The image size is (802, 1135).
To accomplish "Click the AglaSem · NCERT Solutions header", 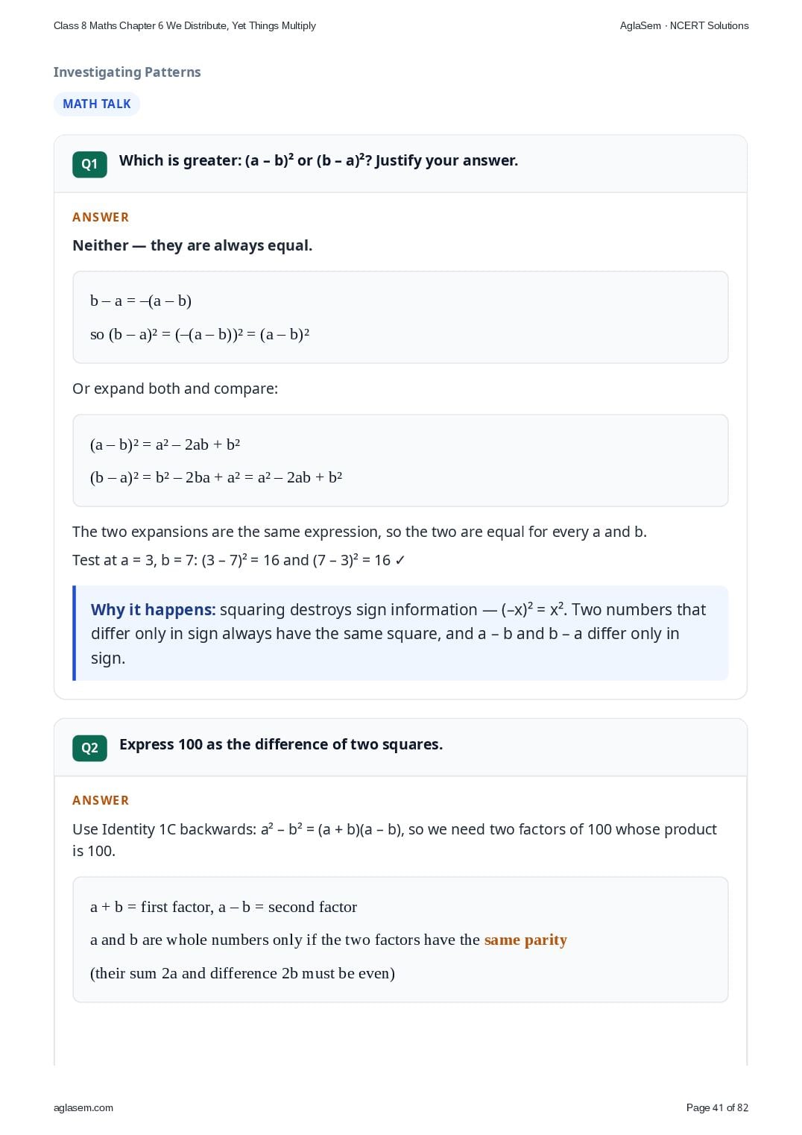I will point(684,25).
